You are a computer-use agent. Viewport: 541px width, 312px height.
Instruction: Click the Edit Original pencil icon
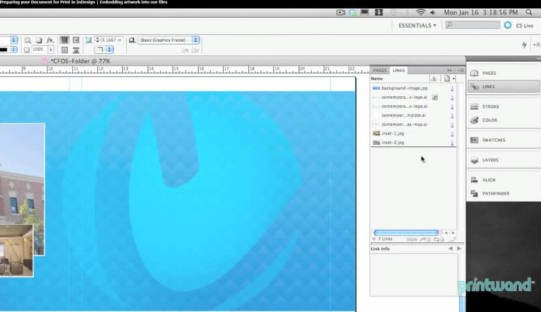coord(452,239)
